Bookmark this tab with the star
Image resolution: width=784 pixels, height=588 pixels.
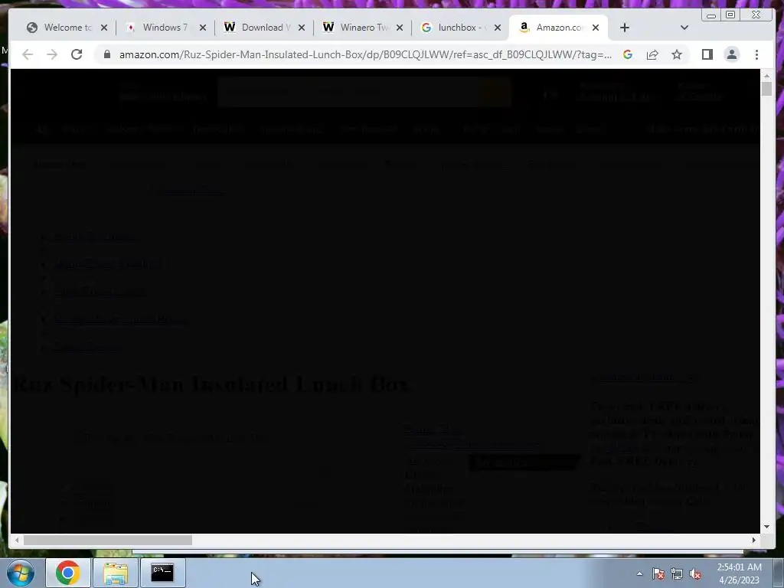point(677,54)
